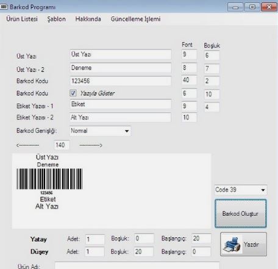Image resolution: width=278 pixels, height=269 pixels.
Task: Maximize the Barkod Programı window
Action: 252,7
